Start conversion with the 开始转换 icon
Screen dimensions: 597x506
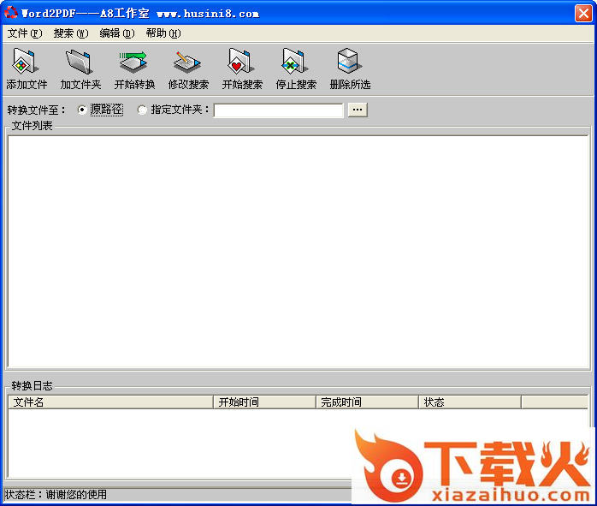(133, 61)
